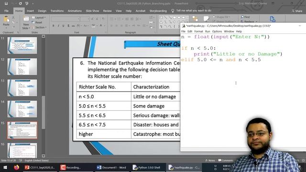The width and height of the screenshot is (306, 172).
Task: Click the Redo/Repeat icon in title bar
Action: pos(21,3)
